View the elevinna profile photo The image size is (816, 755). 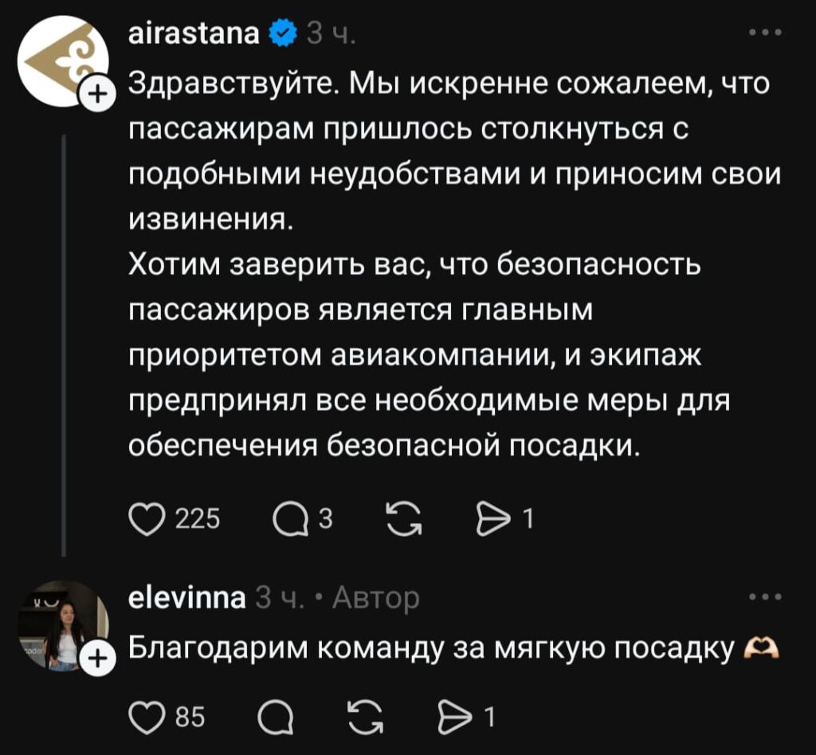(x=61, y=624)
